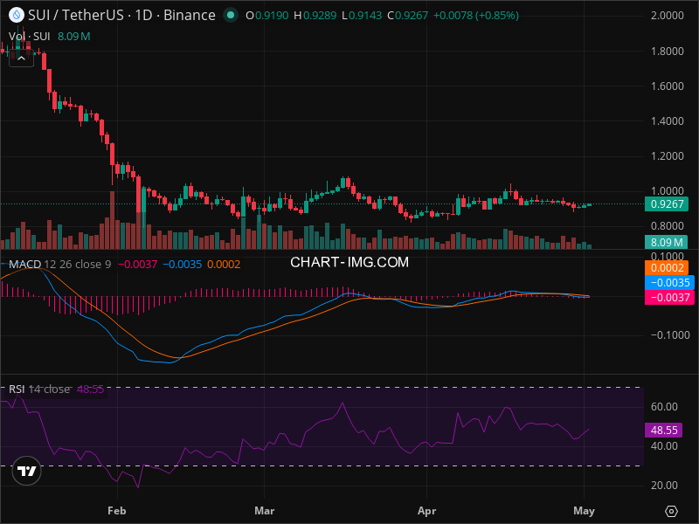This screenshot has height=524, width=699.
Task: Click the 40.00 RSI axis label
Action: pos(664,446)
